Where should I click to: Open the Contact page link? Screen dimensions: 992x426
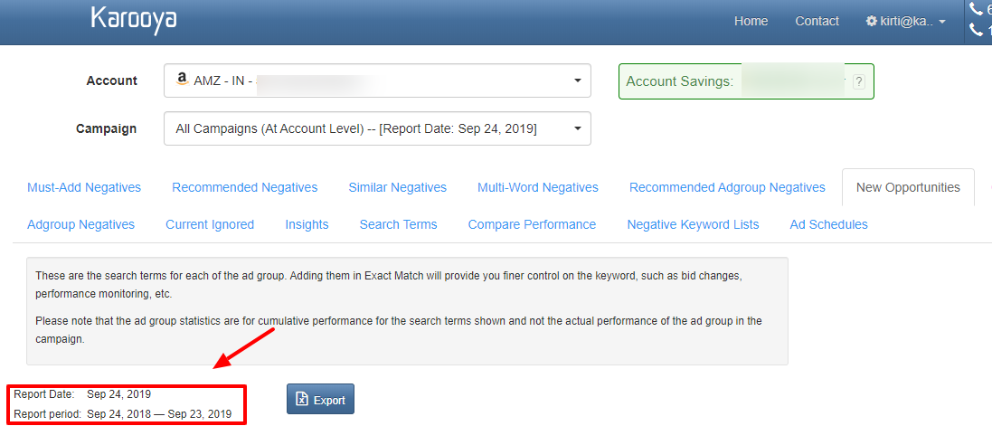tap(817, 22)
